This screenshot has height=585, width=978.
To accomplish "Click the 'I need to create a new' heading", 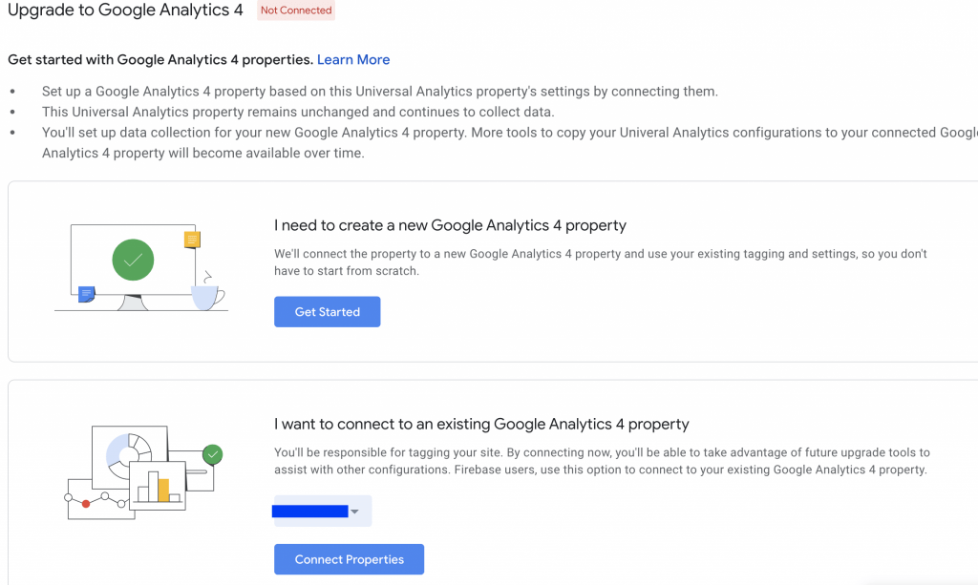I will [450, 225].
